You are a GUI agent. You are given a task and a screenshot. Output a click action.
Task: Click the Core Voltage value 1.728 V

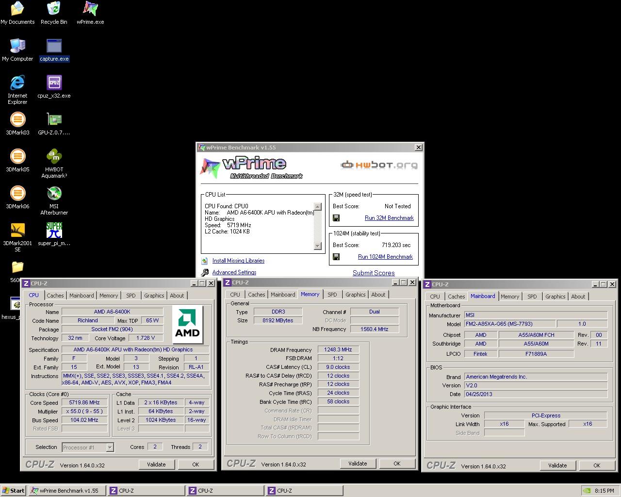pos(146,338)
